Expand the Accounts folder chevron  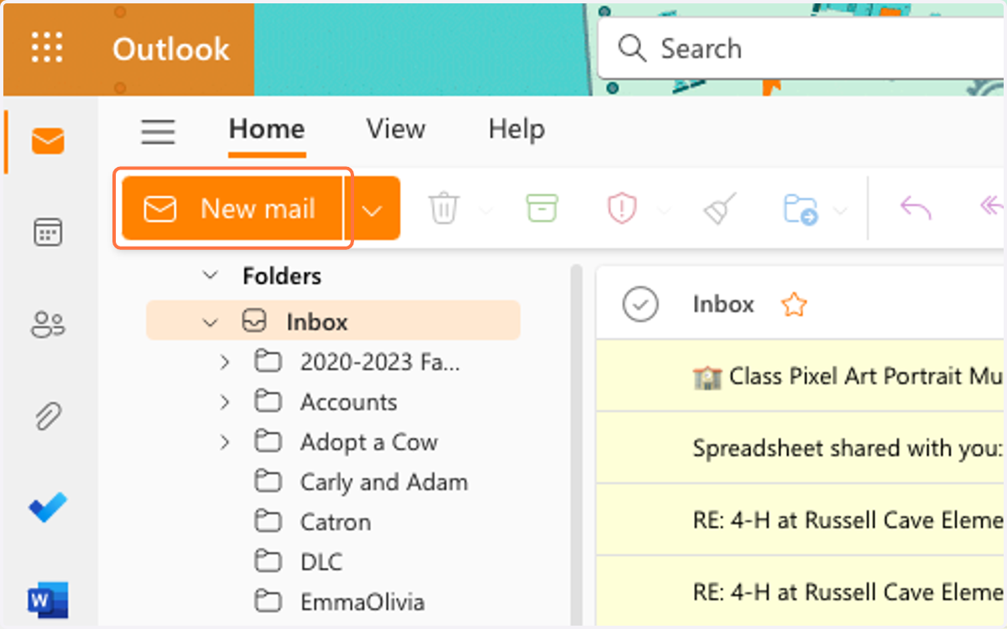[x=225, y=403]
